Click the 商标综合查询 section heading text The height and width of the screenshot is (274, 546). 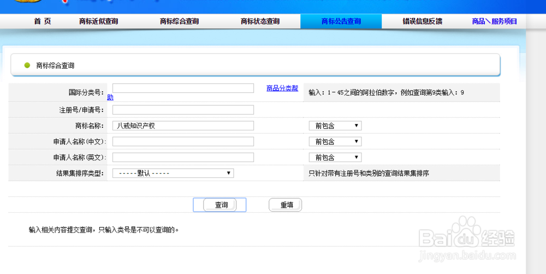pyautogui.click(x=55, y=65)
